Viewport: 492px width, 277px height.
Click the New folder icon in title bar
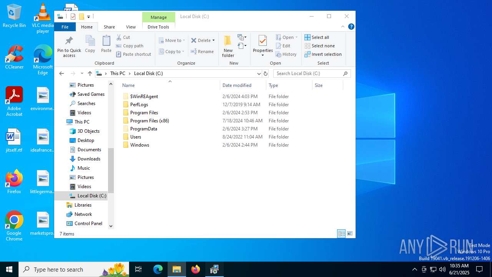81,17
